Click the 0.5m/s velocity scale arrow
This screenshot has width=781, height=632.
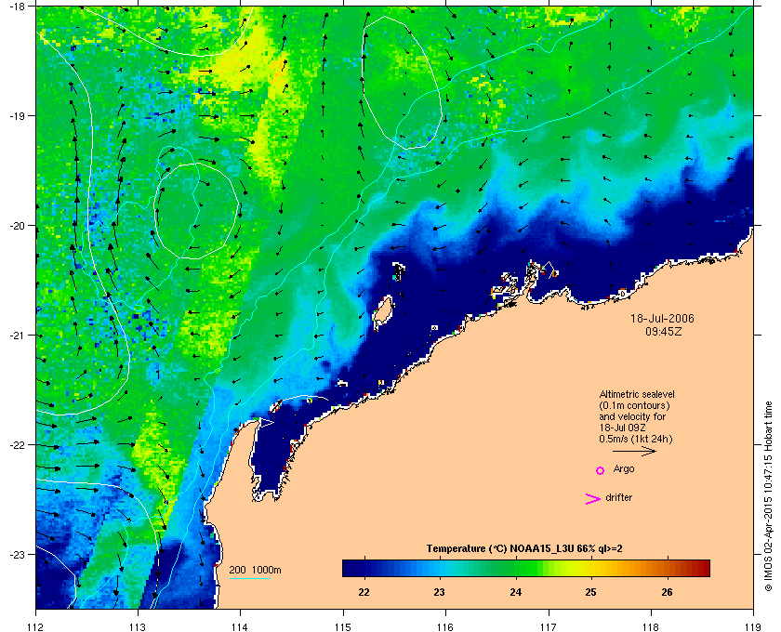coord(634,451)
